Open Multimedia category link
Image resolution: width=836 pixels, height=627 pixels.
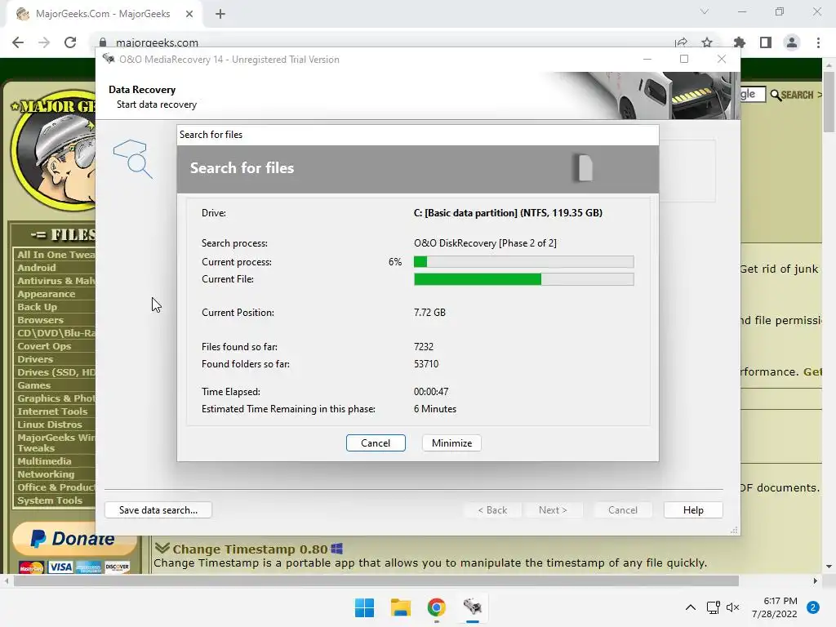44,461
